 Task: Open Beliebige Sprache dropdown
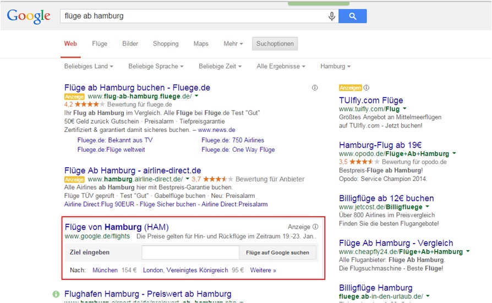pyautogui.click(x=156, y=66)
